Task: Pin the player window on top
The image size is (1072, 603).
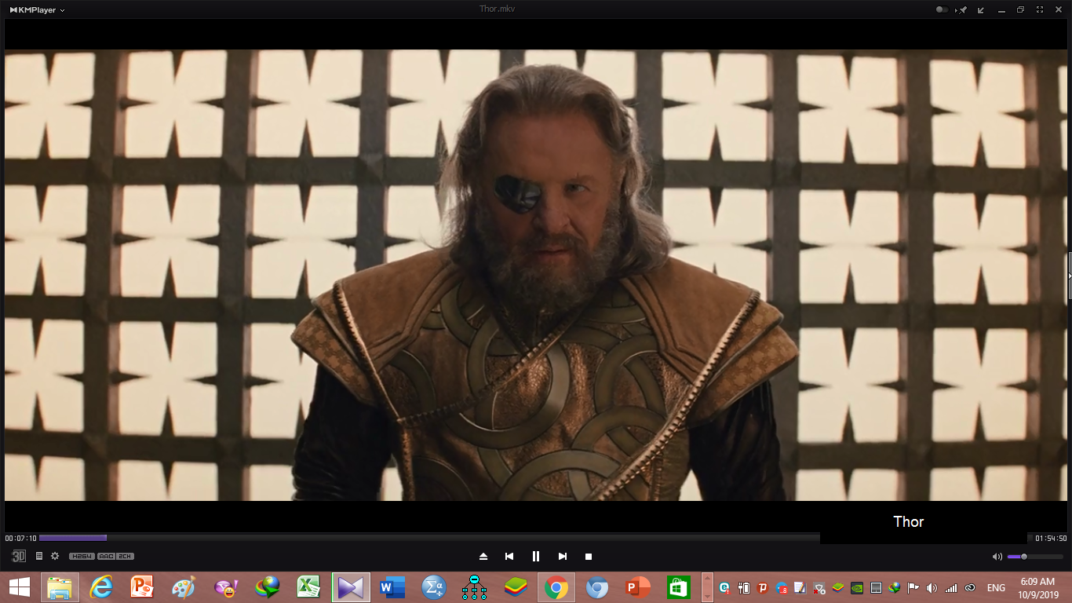Action: point(962,10)
